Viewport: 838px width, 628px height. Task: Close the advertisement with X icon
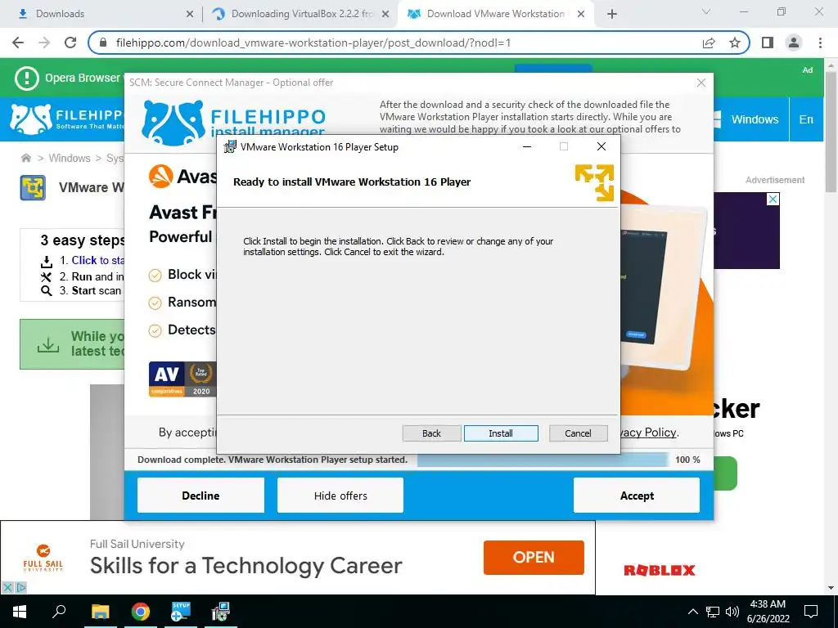773,200
